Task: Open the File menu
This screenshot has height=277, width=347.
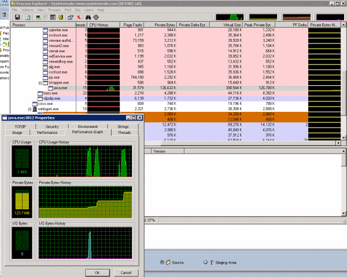Action: point(14,10)
